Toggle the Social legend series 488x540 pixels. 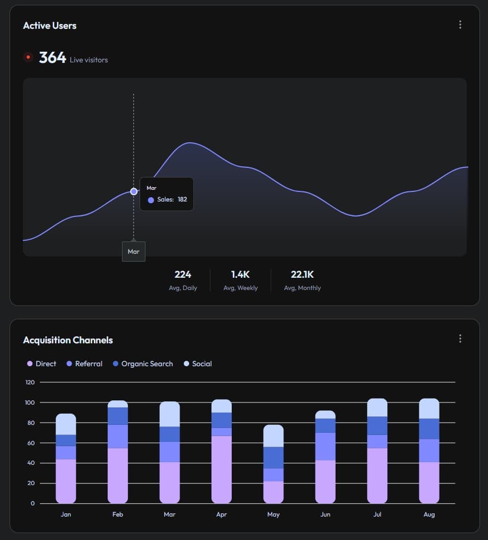(198, 364)
